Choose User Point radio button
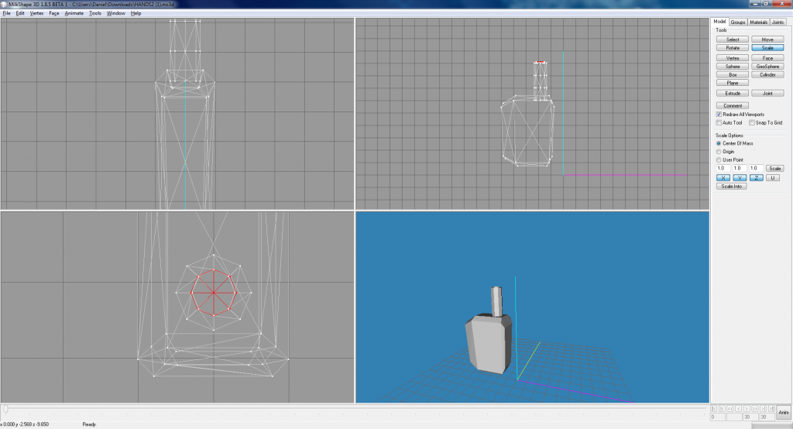 point(719,160)
